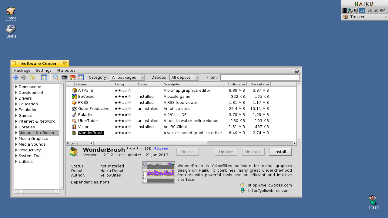Expand the Games category
Viewport: 388px width, 218px height.
pos(16,116)
